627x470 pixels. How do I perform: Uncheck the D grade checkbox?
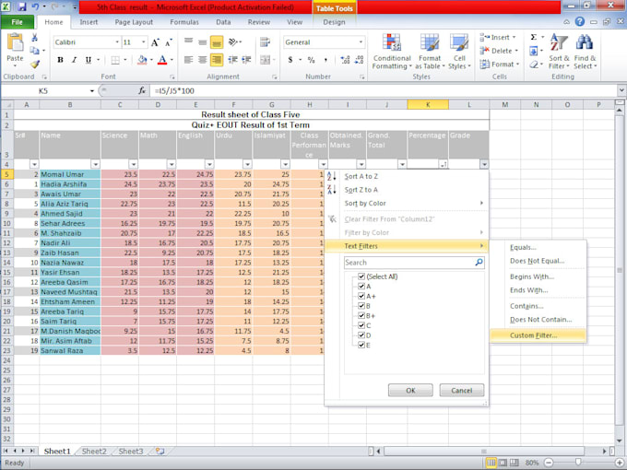pos(361,335)
